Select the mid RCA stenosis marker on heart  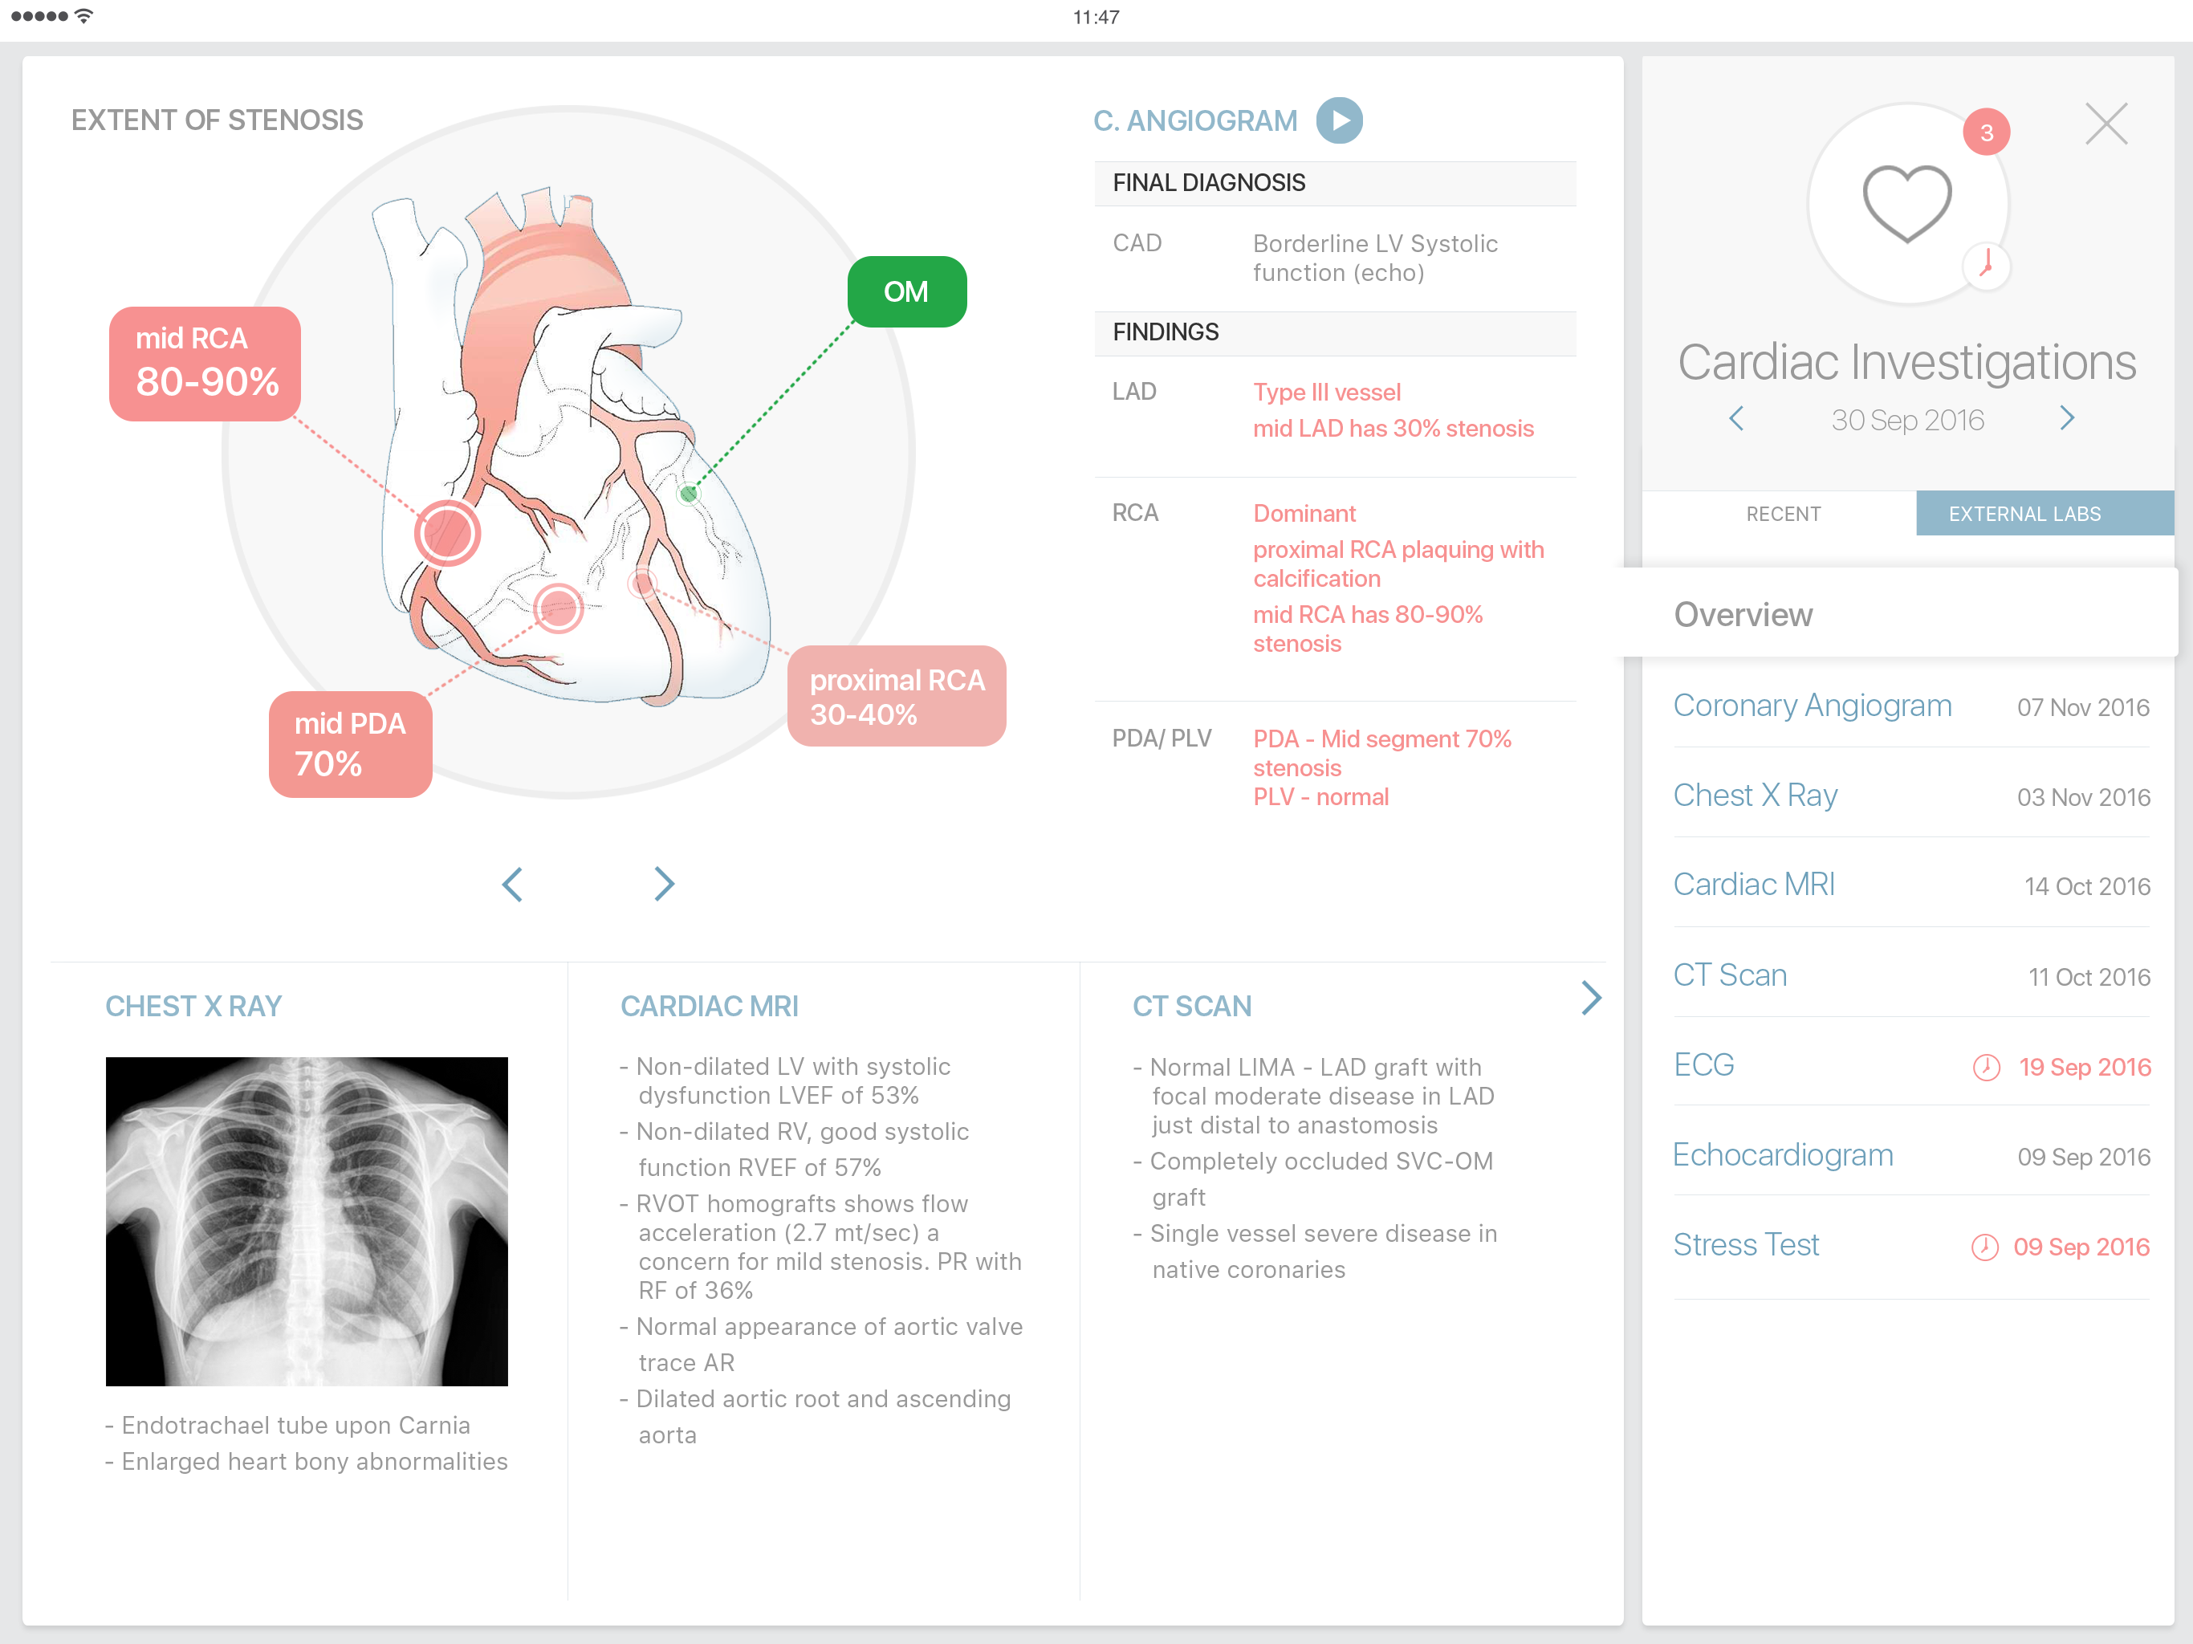(x=448, y=534)
